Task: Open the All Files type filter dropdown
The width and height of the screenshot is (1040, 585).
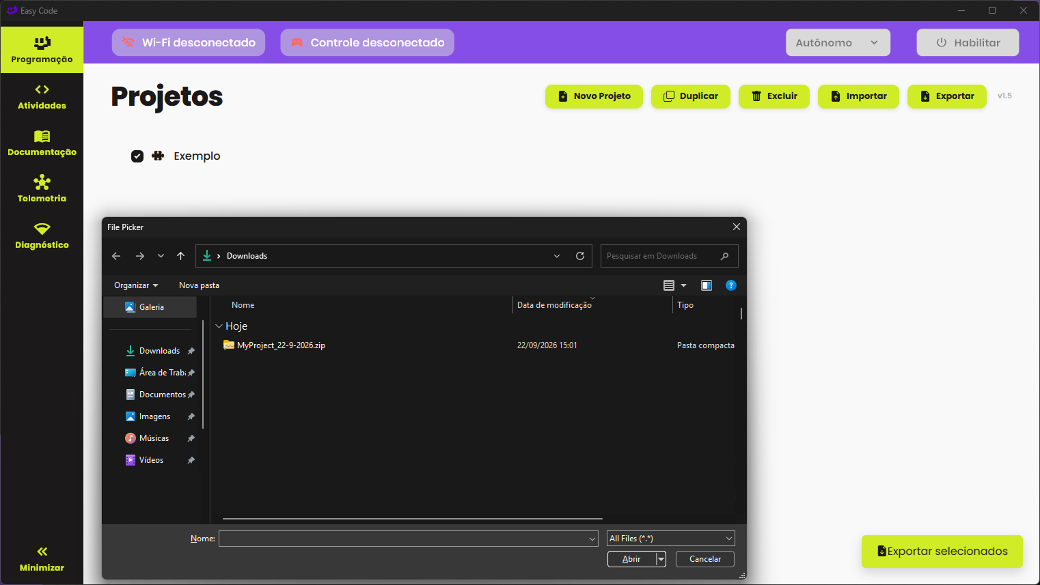Action: click(x=671, y=539)
